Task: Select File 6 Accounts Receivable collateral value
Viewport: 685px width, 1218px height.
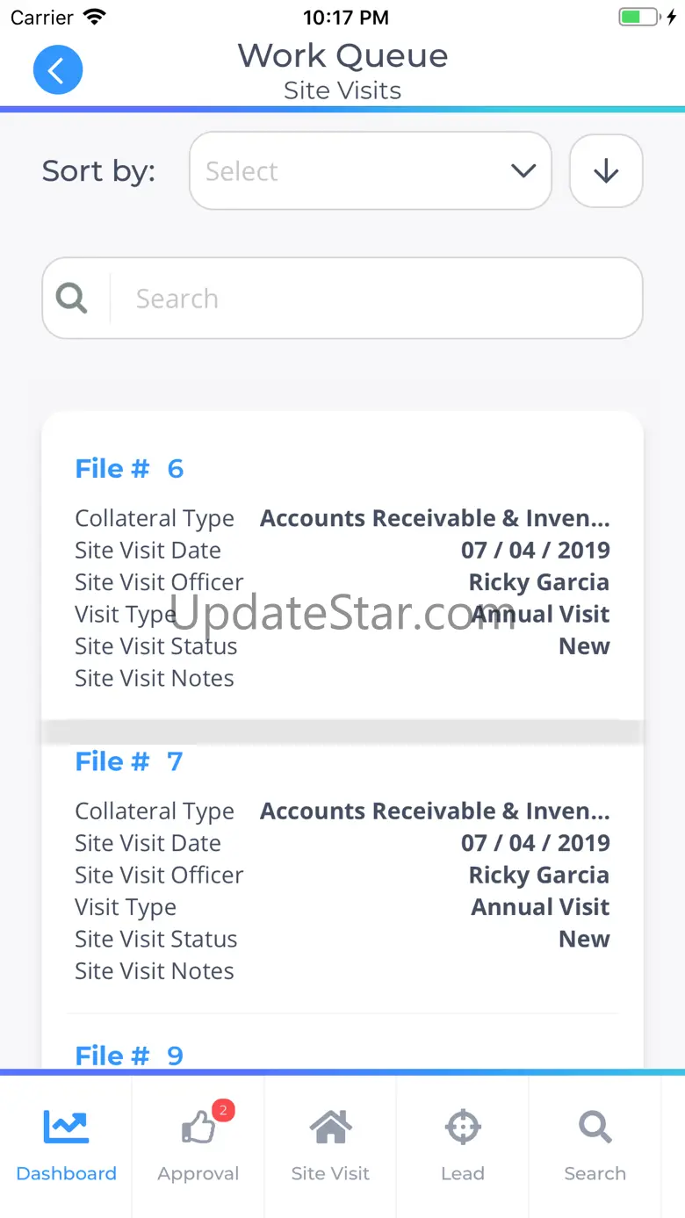Action: [435, 518]
